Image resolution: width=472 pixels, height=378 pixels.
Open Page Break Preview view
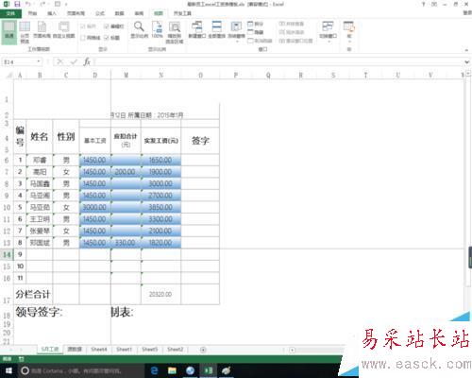coord(25,32)
